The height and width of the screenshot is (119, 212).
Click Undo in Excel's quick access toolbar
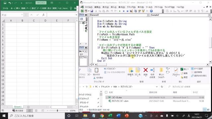click(10, 3)
